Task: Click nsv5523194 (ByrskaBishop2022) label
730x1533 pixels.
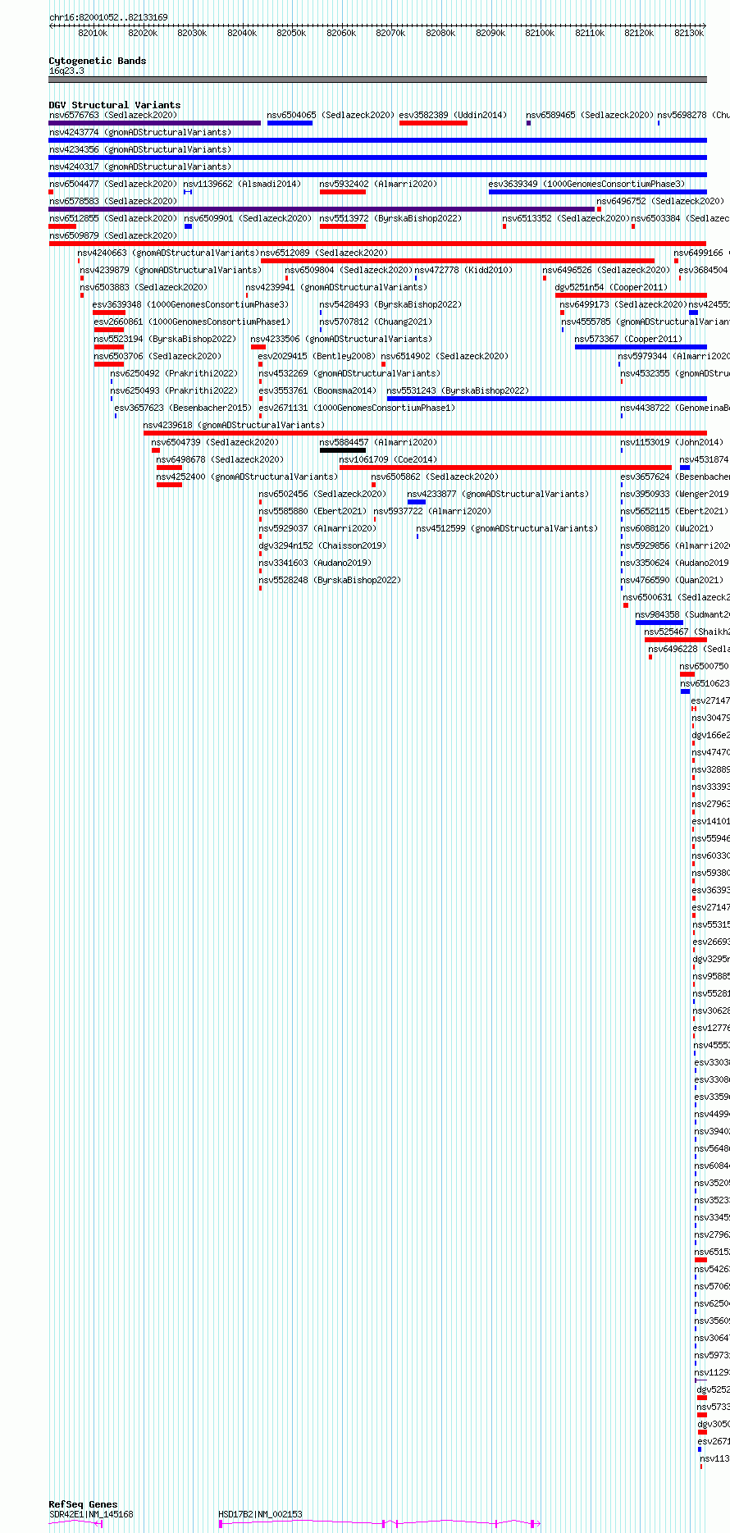Action: point(165,339)
